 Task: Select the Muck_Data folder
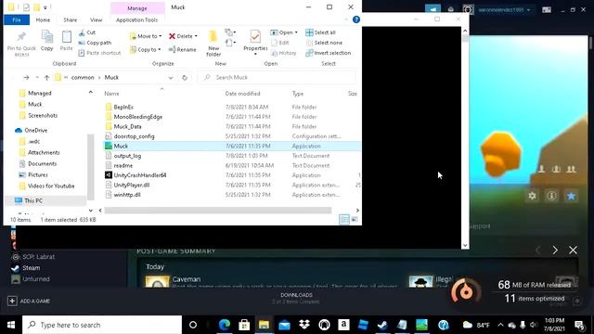click(127, 126)
